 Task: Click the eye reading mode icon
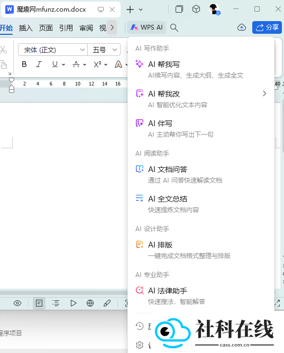[17, 303]
